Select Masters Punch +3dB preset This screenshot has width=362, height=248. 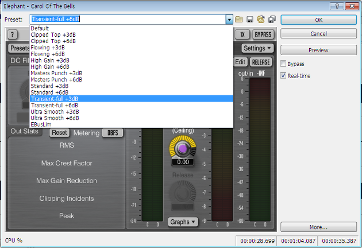click(132, 73)
